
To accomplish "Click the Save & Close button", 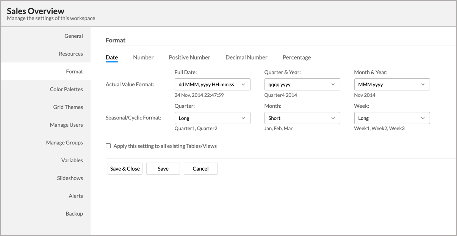I will 125,169.
